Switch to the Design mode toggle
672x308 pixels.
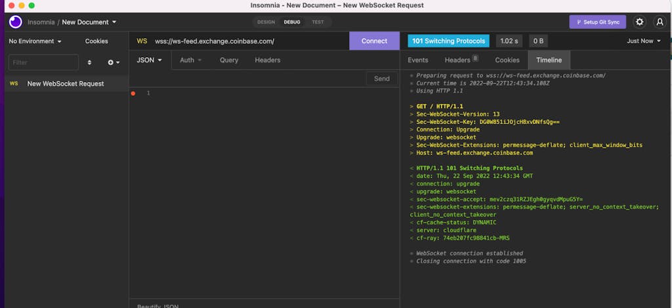(x=266, y=22)
